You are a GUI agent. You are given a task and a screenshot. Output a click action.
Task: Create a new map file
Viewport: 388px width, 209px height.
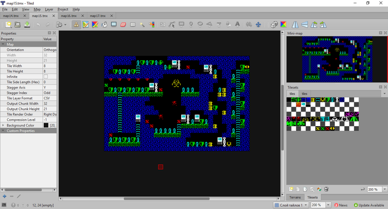click(x=8, y=24)
